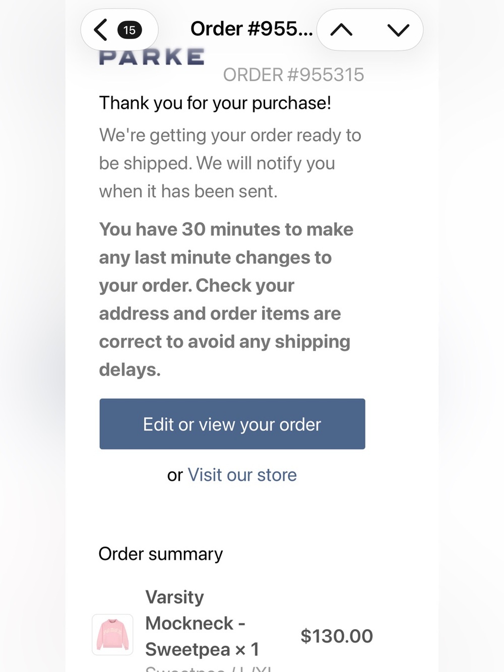504x672 pixels.
Task: Go to previous message with the up arrow
Action: click(341, 30)
